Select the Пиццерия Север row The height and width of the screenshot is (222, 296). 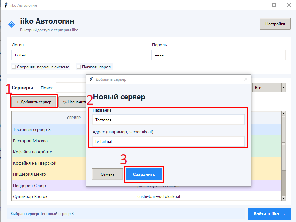(49, 185)
